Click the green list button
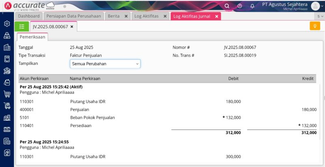The image size is (325, 167). tap(22, 26)
